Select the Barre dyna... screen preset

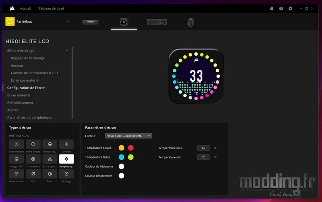click(50, 159)
